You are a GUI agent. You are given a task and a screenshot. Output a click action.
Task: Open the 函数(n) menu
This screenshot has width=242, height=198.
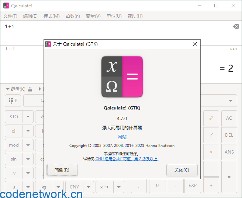pos(73,16)
